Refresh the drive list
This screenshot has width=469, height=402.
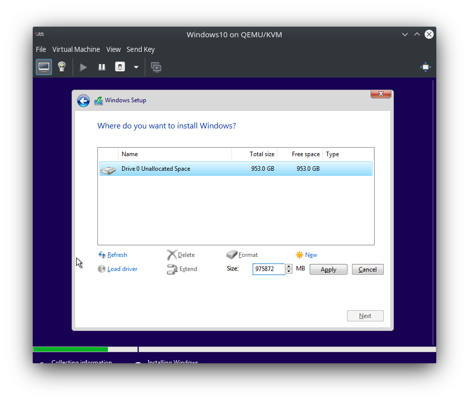(x=113, y=255)
